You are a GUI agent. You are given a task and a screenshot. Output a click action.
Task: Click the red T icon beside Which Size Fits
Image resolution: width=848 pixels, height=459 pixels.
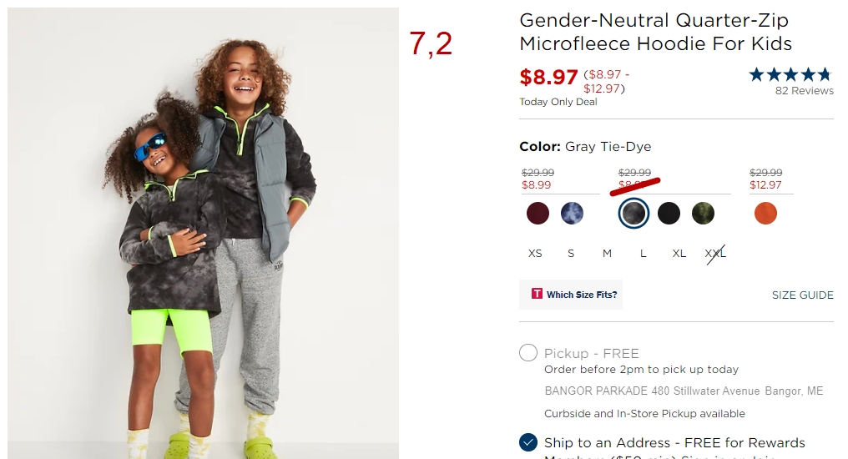[537, 294]
